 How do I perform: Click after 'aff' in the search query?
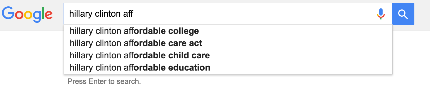[134, 14]
